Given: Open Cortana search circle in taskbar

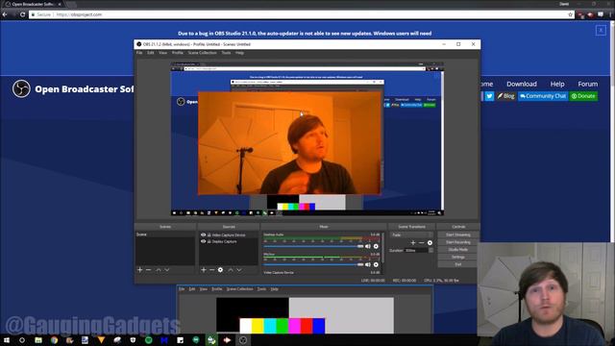Looking at the screenshot, I should (x=22, y=340).
